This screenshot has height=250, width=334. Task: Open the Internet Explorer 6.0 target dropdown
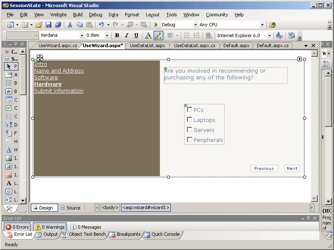269,36
